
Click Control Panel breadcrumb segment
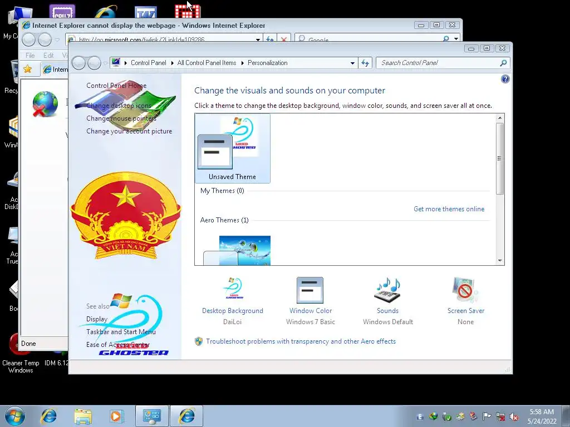148,63
